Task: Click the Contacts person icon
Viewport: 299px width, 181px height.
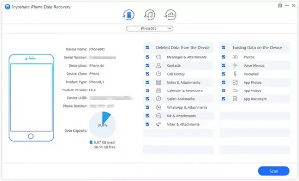Action: [158, 65]
